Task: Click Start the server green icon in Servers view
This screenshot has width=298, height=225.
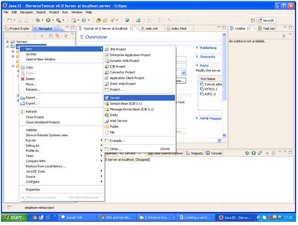Action: [254, 153]
